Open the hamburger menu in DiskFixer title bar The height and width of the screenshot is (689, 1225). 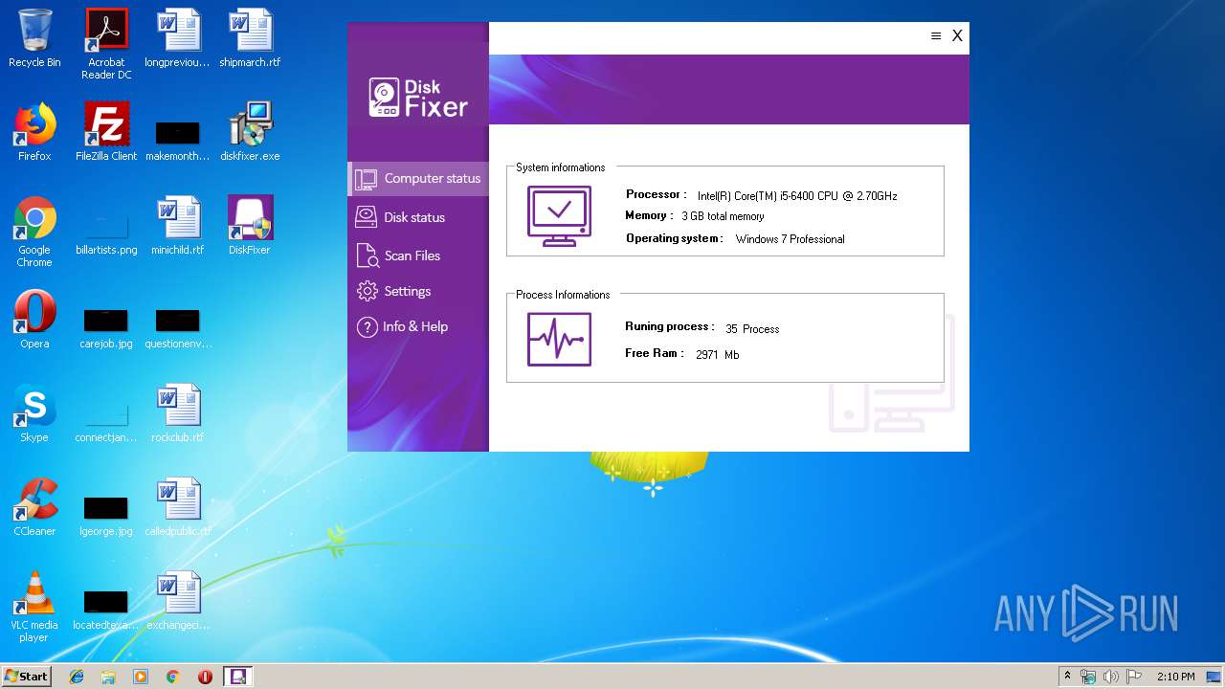coord(936,36)
